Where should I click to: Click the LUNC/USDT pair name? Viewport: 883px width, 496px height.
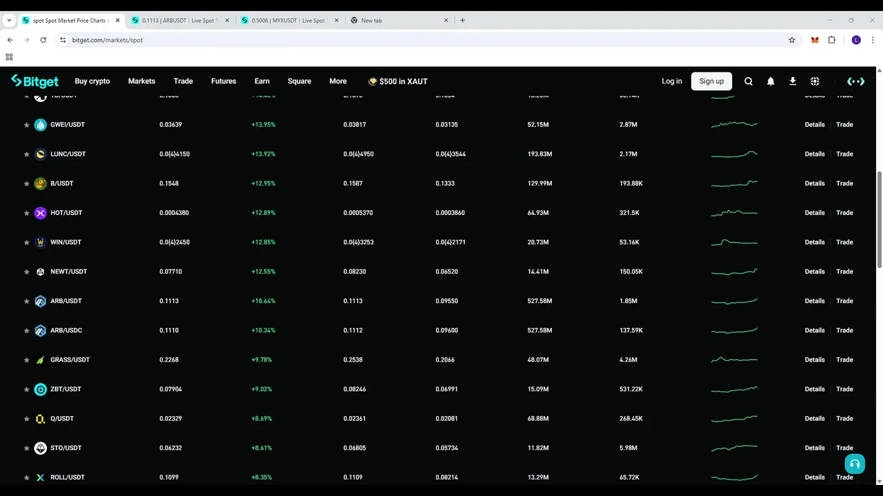click(68, 154)
